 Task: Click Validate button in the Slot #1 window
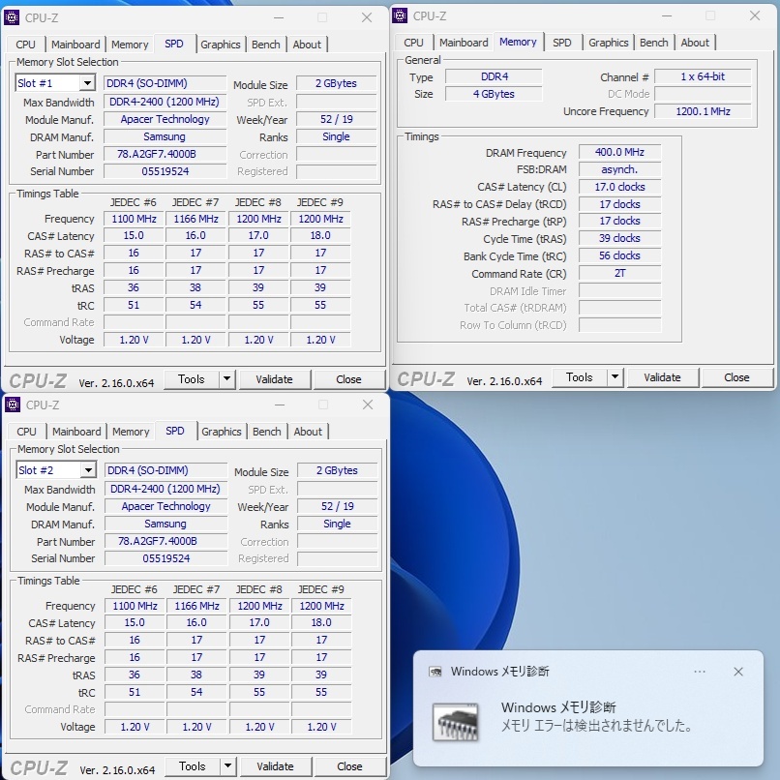(274, 379)
